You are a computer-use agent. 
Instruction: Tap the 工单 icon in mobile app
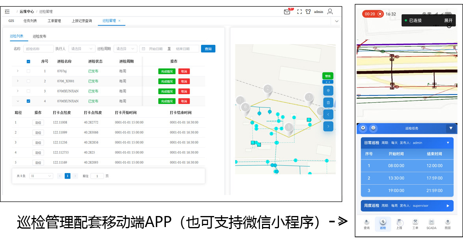pos(415,224)
